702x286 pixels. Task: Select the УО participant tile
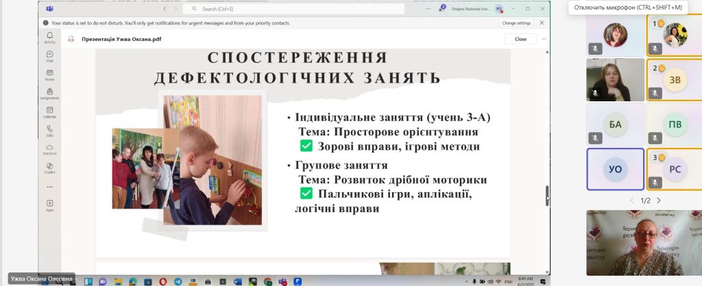pyautogui.click(x=615, y=169)
